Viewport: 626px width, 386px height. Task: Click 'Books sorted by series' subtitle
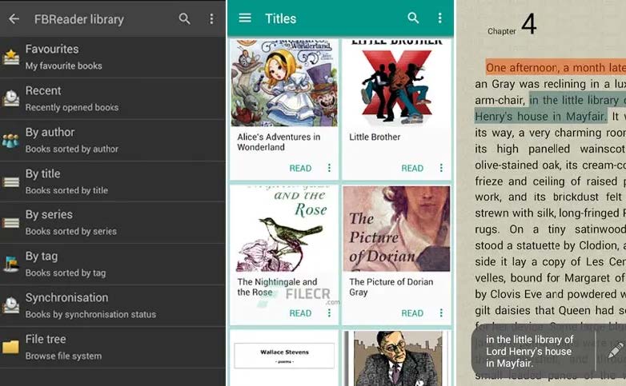[x=71, y=231]
